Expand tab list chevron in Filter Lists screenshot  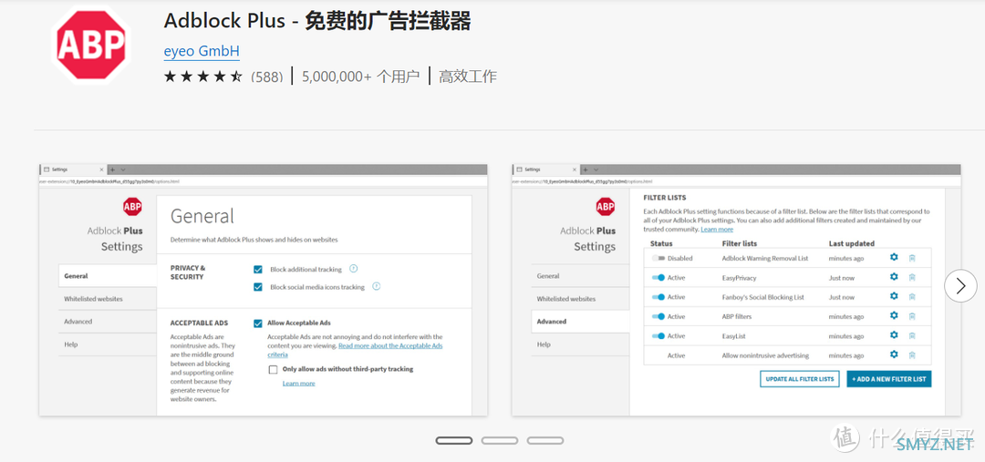click(x=596, y=169)
